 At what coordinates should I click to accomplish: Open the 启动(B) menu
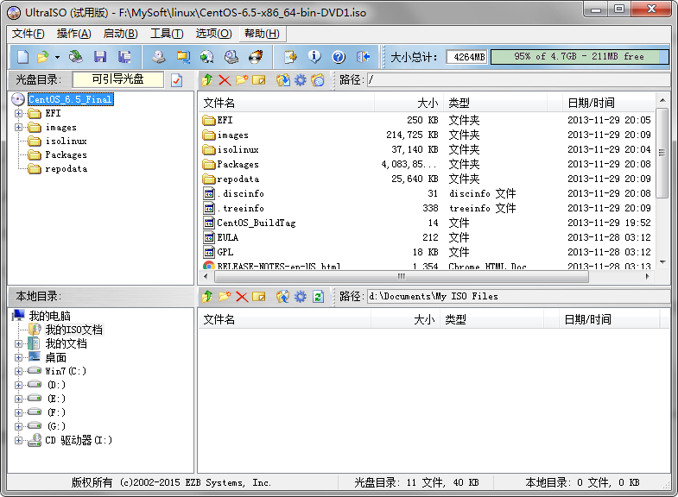coord(121,34)
